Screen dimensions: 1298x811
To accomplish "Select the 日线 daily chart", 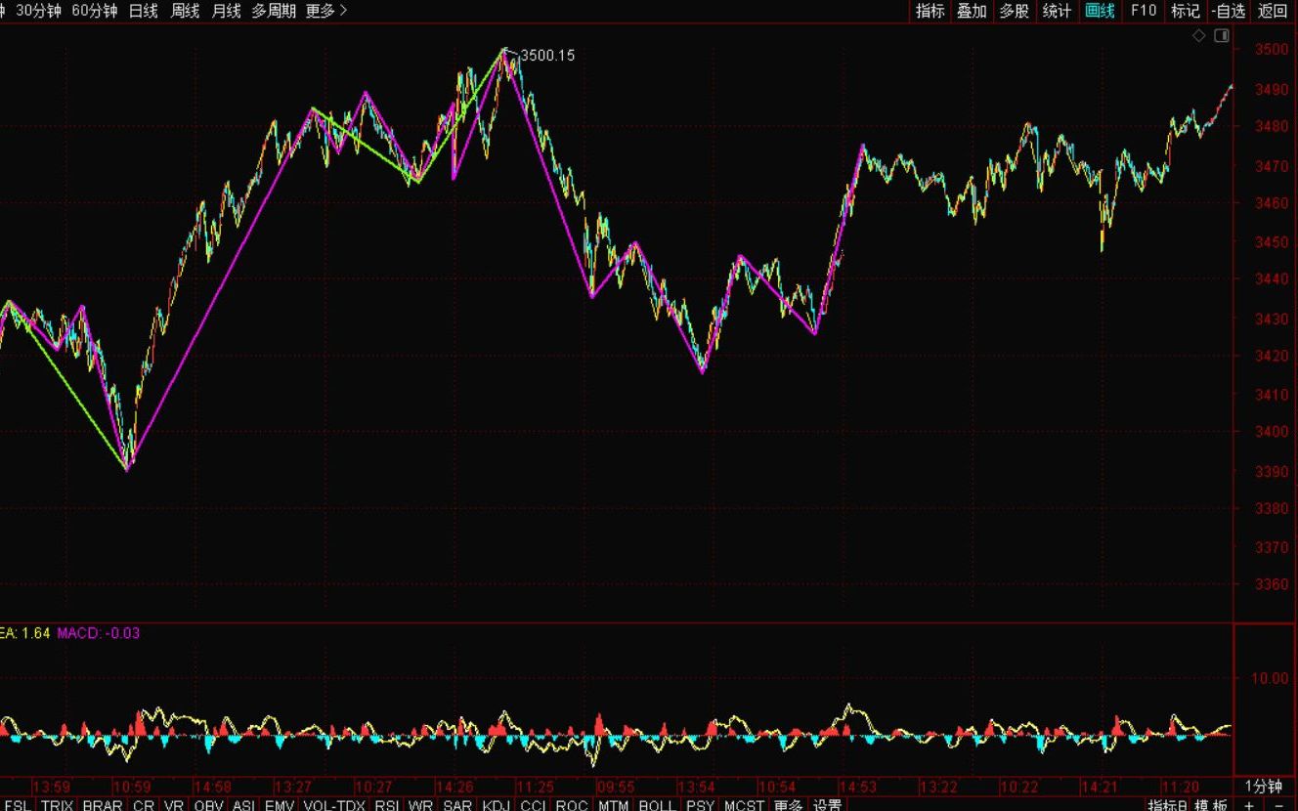I will coord(144,11).
